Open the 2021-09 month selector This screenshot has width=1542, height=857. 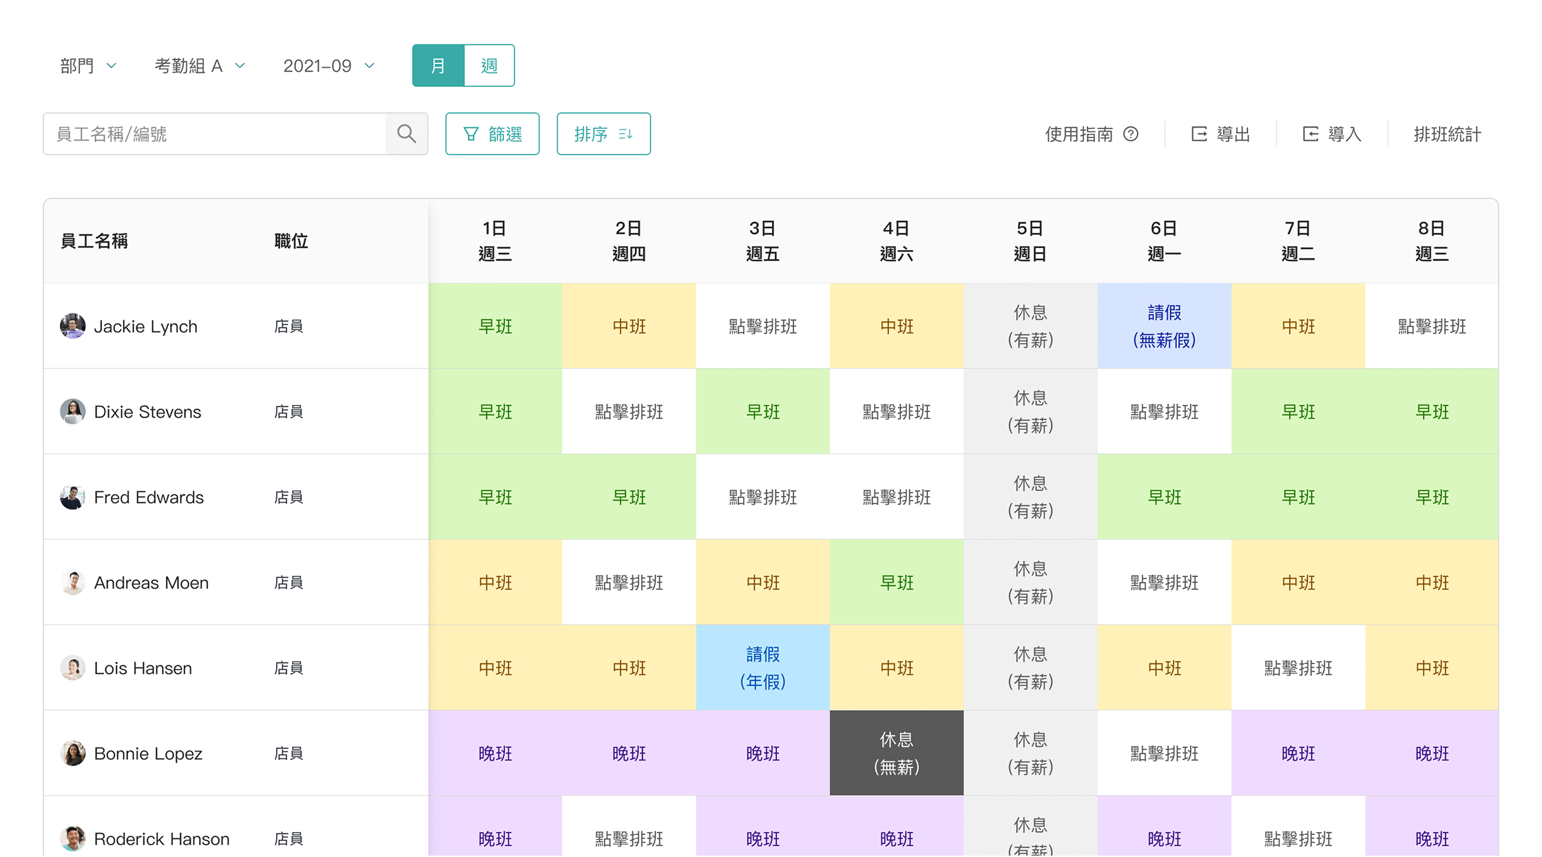point(329,65)
